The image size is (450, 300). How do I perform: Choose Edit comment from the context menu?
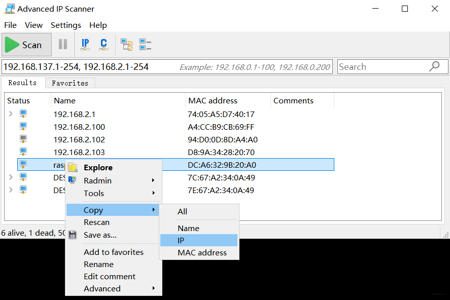pyautogui.click(x=113, y=277)
